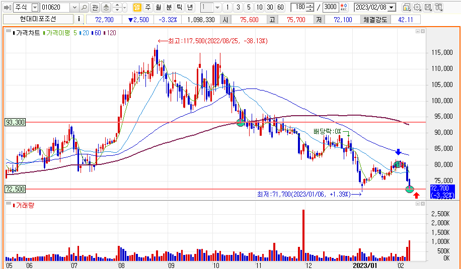
Task: Click the high price 75,700
Action: 296,20
